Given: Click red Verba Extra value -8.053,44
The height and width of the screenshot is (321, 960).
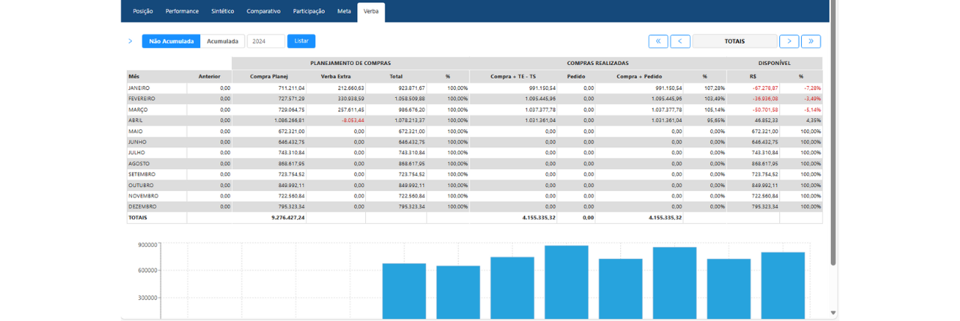Looking at the screenshot, I should coord(352,120).
